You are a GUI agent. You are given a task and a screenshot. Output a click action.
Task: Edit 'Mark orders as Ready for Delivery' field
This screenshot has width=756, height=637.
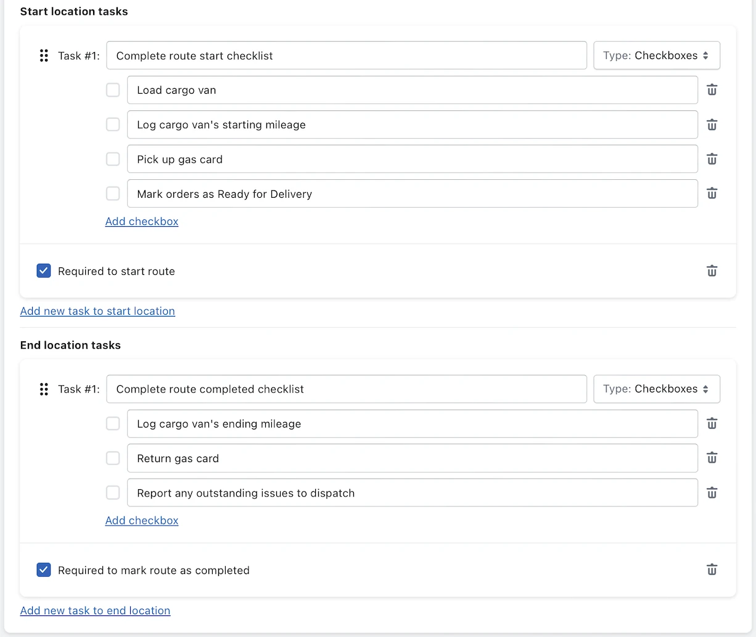tap(413, 193)
